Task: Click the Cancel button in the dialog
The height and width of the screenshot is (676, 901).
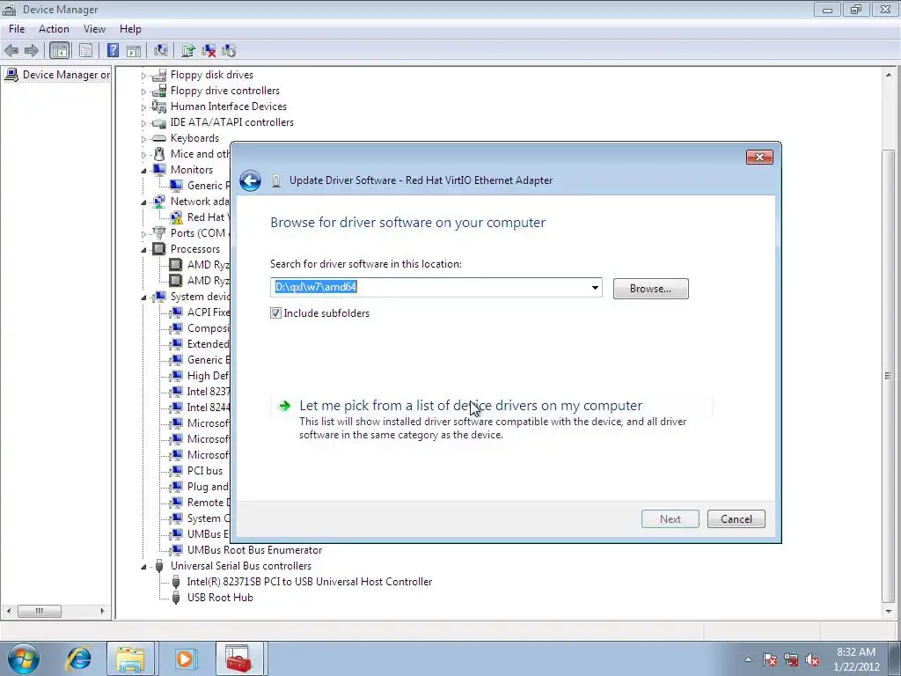Action: pyautogui.click(x=736, y=519)
